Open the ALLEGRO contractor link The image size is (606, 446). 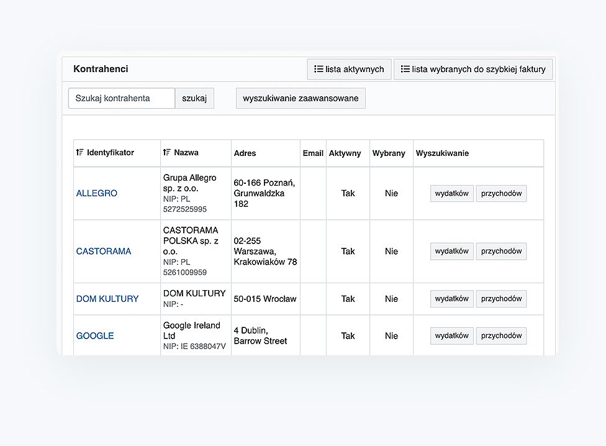97,193
